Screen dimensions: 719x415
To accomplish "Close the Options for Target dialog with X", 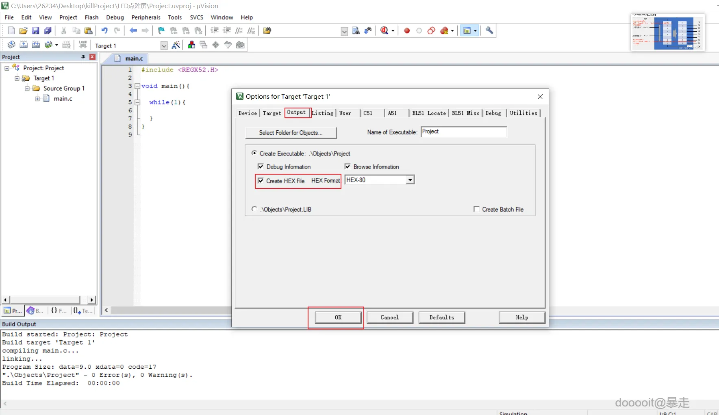I will 540,97.
